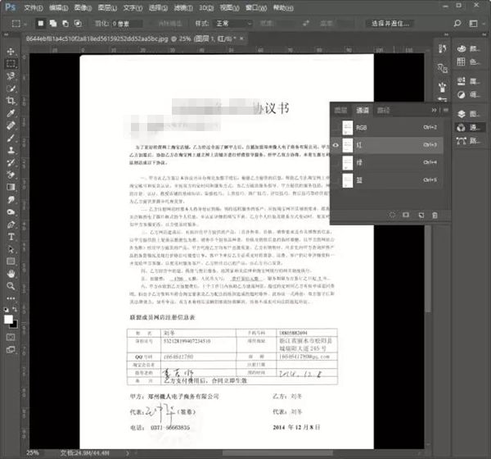Screen dimensions: 491x459
Task: Switch to the 路径 tab
Action: click(383, 109)
